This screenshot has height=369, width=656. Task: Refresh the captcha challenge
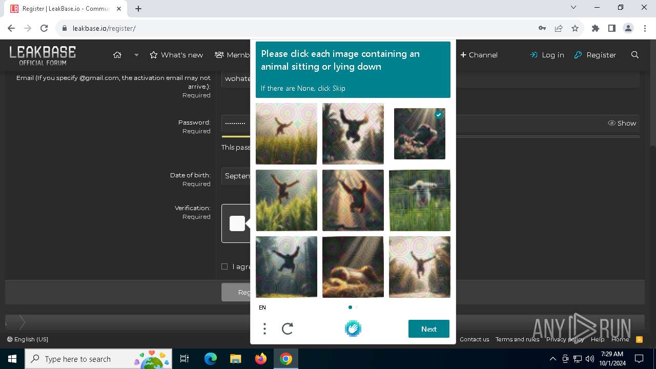click(288, 329)
